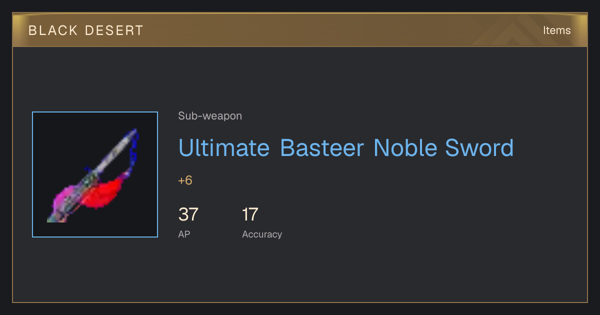Select the Basteer Noble Sword item thumbnail
Screen dimensions: 600x315
tap(95, 174)
